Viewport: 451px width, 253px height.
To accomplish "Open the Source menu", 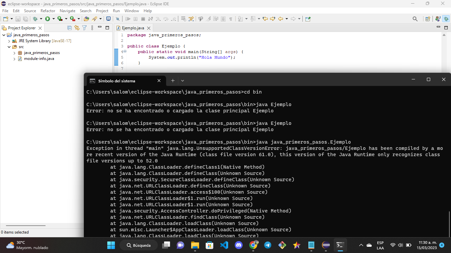I will coord(30,11).
